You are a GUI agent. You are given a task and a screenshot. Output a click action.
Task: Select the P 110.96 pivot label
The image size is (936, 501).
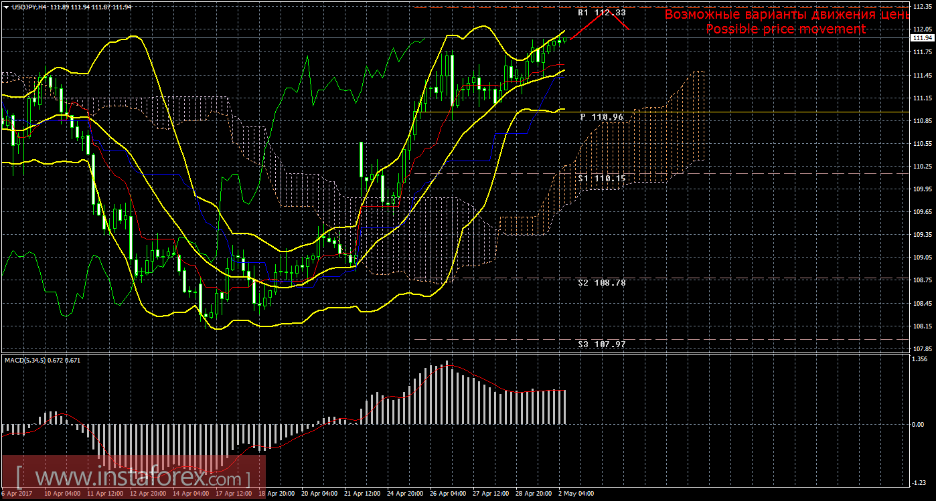[x=601, y=117]
